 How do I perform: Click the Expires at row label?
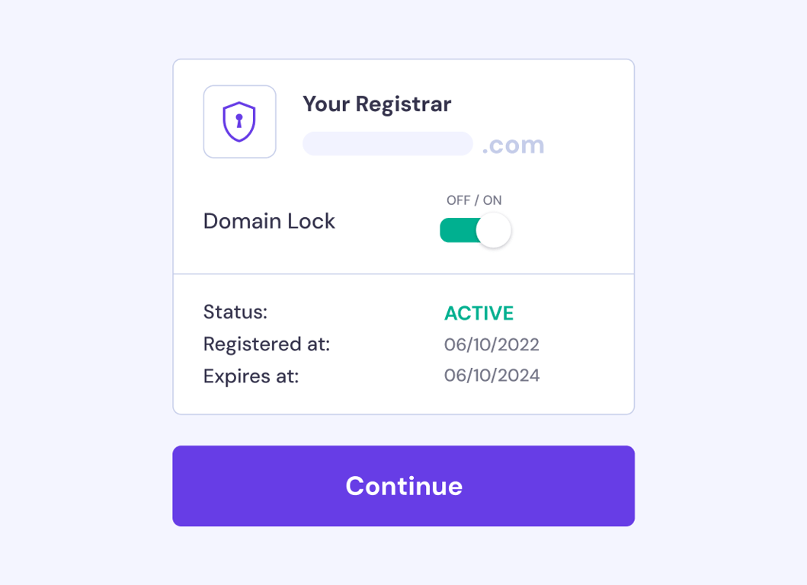click(x=251, y=376)
